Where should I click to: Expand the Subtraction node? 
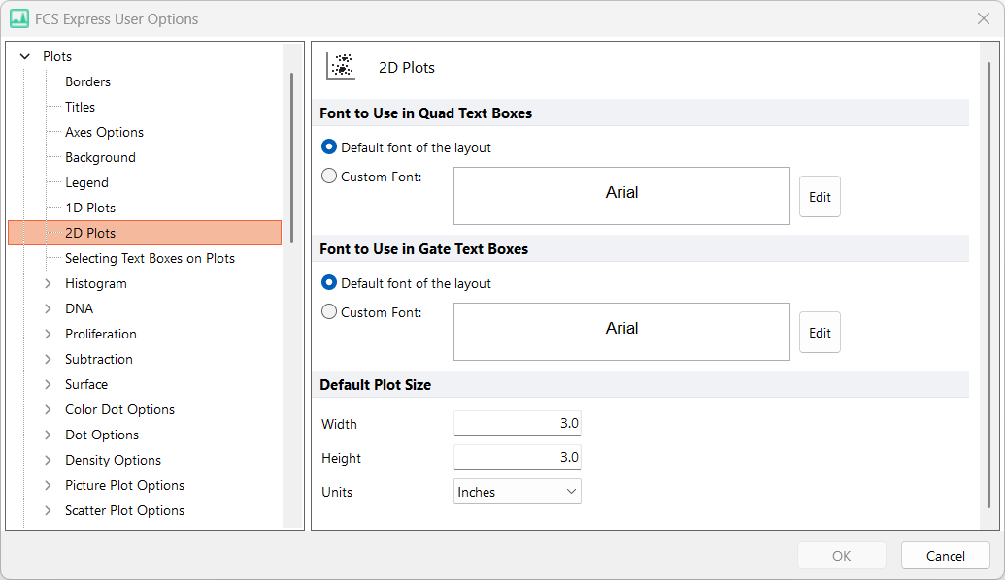pyautogui.click(x=49, y=359)
